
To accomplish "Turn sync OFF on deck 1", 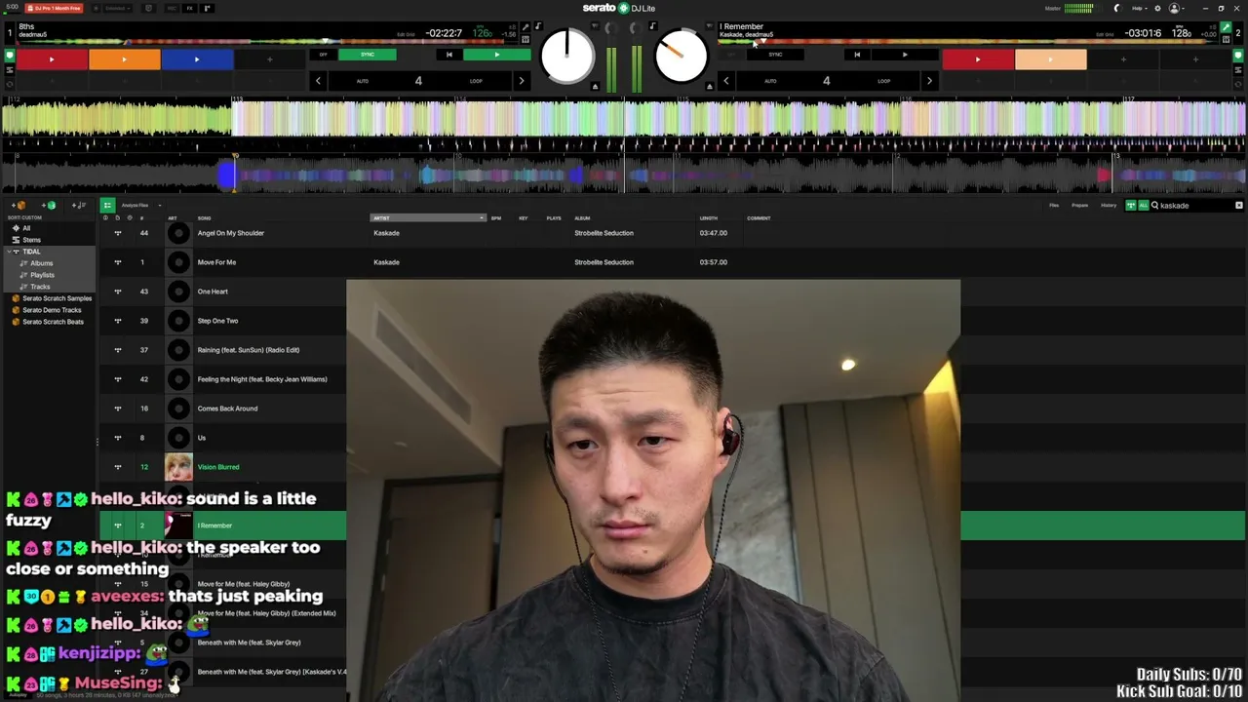I will tap(324, 55).
